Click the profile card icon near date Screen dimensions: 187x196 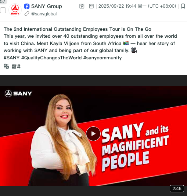91,6
